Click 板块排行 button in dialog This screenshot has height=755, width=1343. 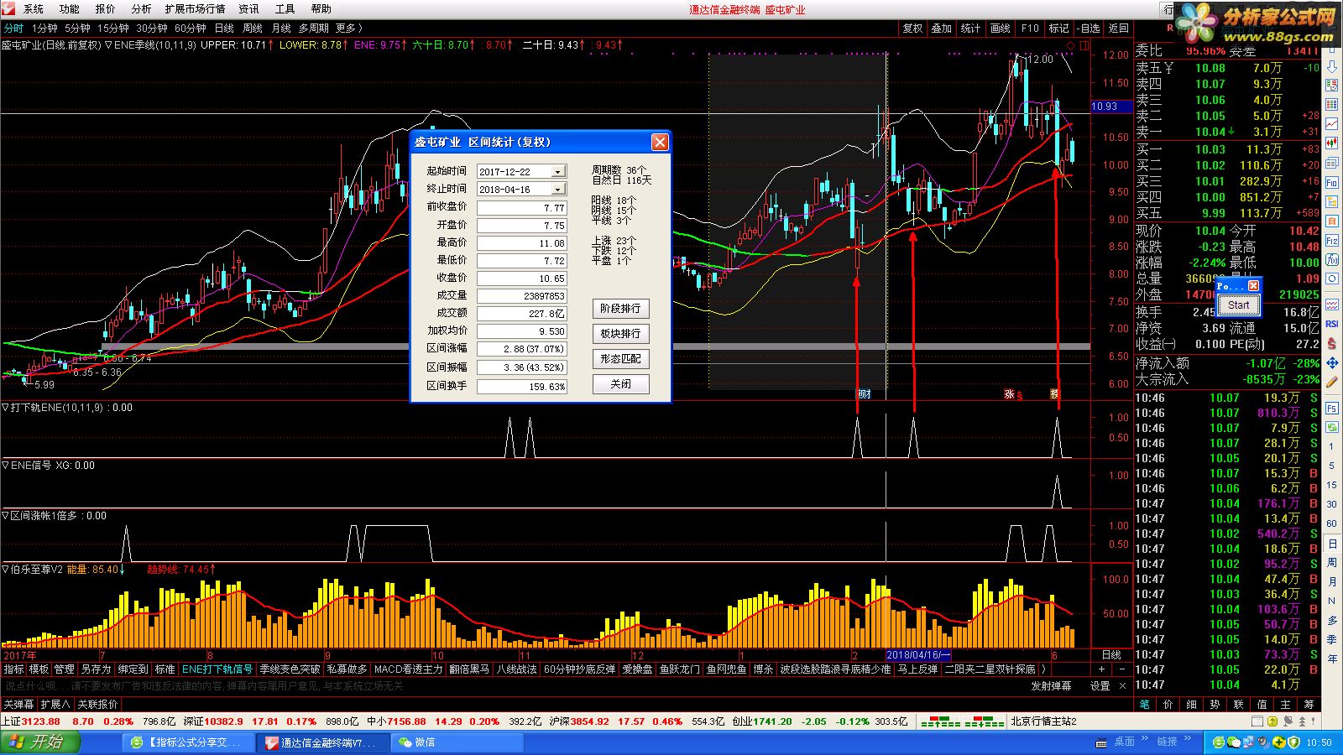tap(620, 334)
